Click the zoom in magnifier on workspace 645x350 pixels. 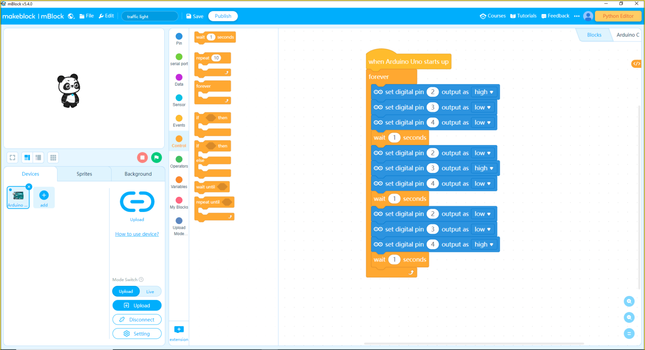pyautogui.click(x=629, y=301)
